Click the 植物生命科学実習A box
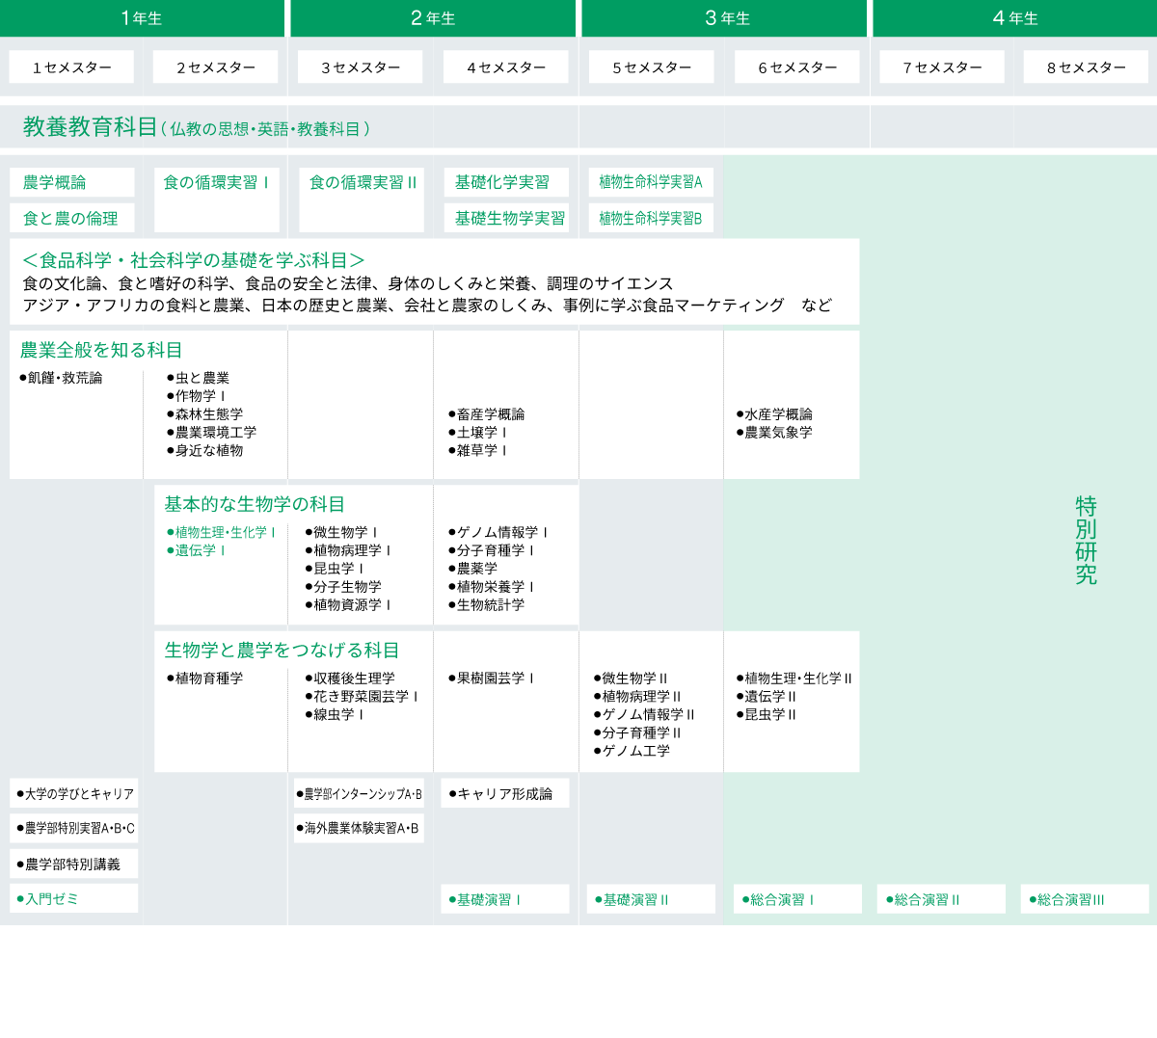 [x=652, y=182]
